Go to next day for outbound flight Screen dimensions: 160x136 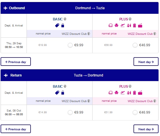146,62
